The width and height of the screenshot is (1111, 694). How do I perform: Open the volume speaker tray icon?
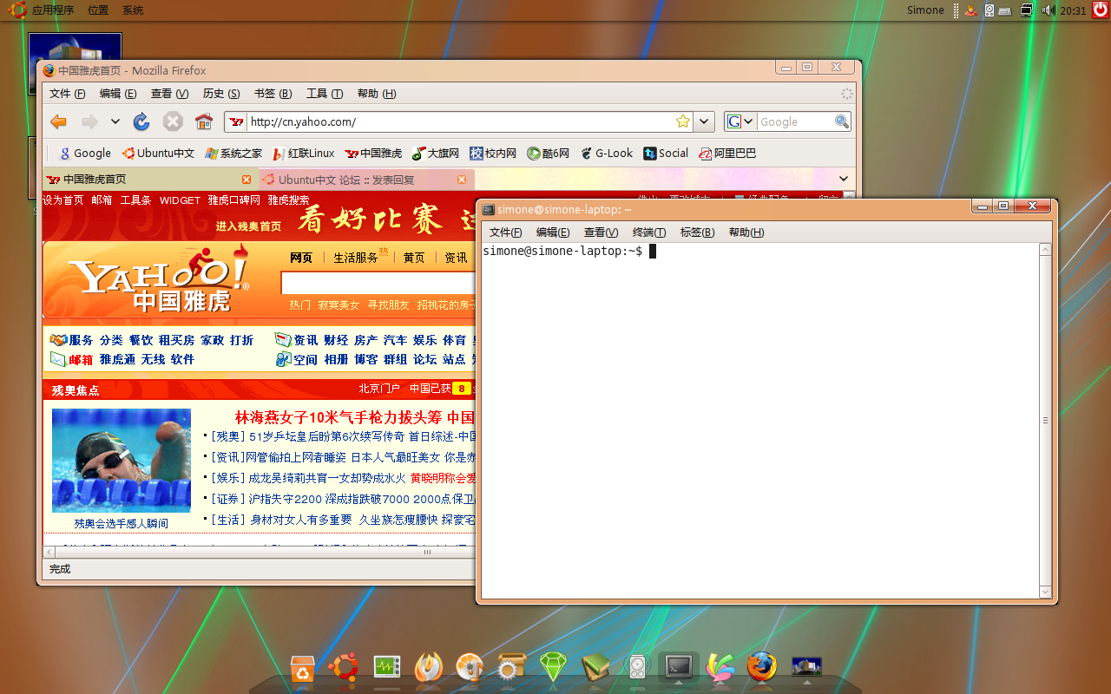click(x=1048, y=10)
